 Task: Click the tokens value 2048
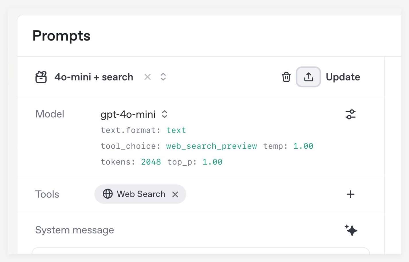pyautogui.click(x=151, y=162)
